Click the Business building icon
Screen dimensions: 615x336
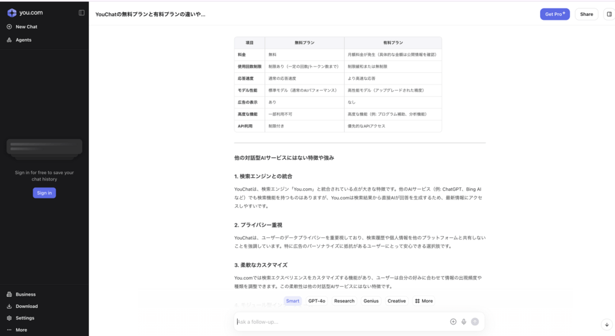9,294
